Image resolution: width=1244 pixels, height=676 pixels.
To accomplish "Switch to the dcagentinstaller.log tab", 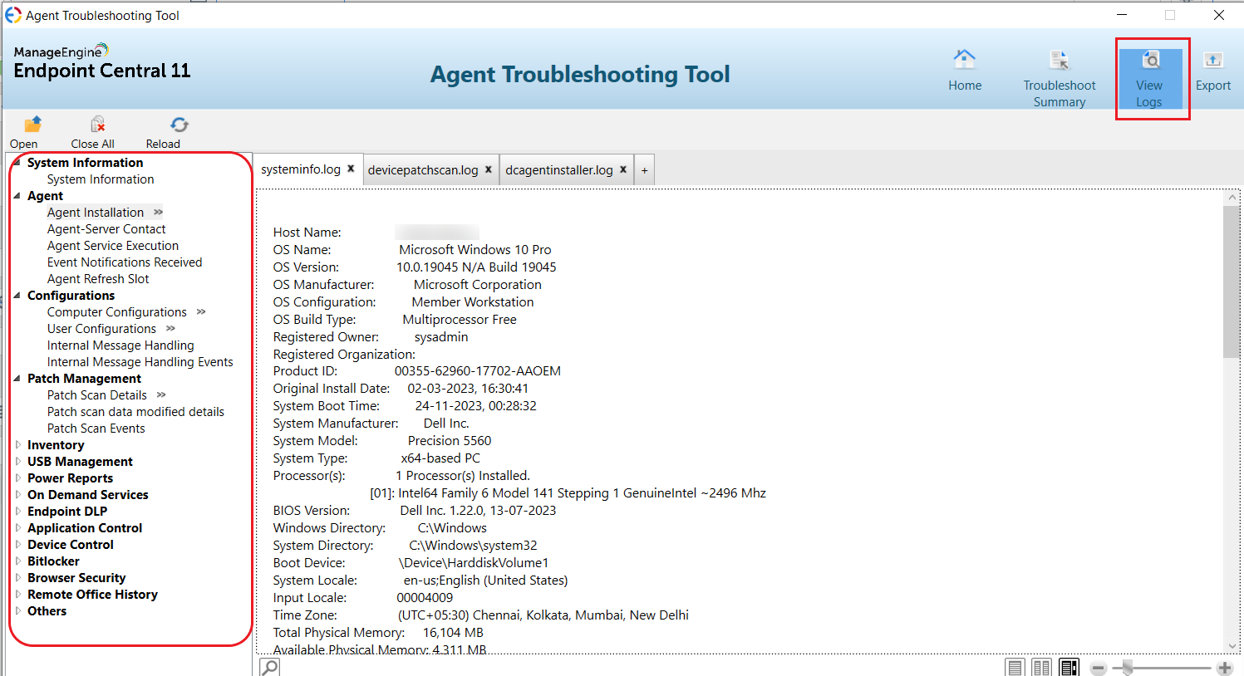I will coord(559,170).
